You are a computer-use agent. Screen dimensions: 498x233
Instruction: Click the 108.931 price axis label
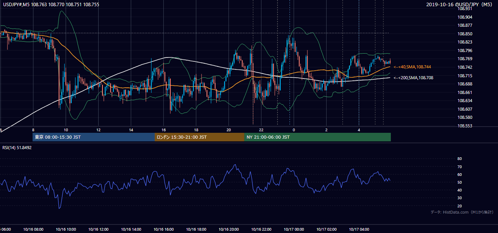pos(465,9)
